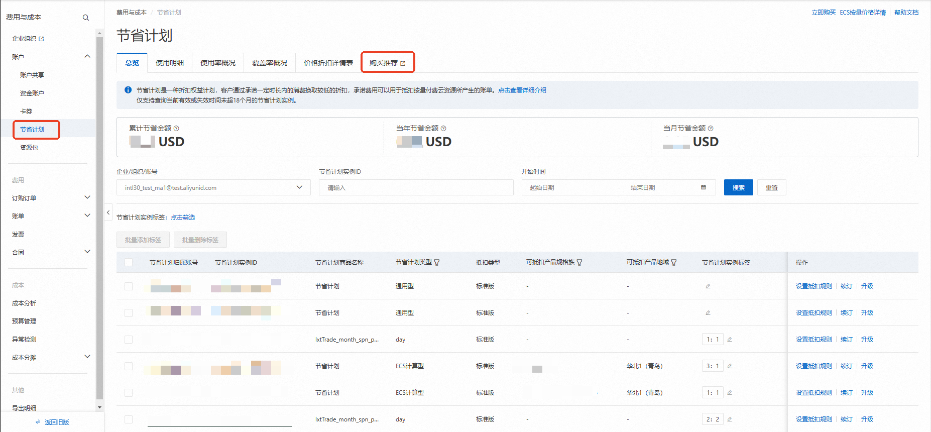Click the info icon in the notice banner
This screenshot has height=432, width=931.
(128, 90)
